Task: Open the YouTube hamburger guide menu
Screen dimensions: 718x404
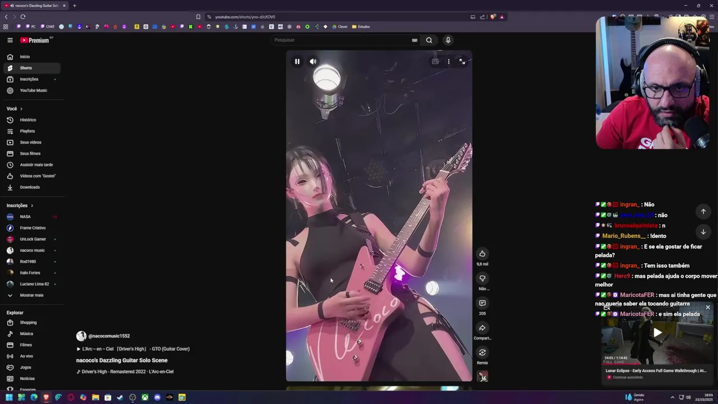Action: click(x=10, y=40)
